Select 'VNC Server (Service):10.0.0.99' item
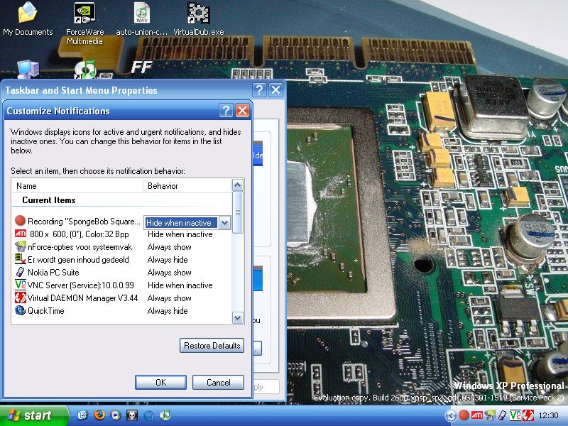This screenshot has width=568, height=426. coord(81,285)
